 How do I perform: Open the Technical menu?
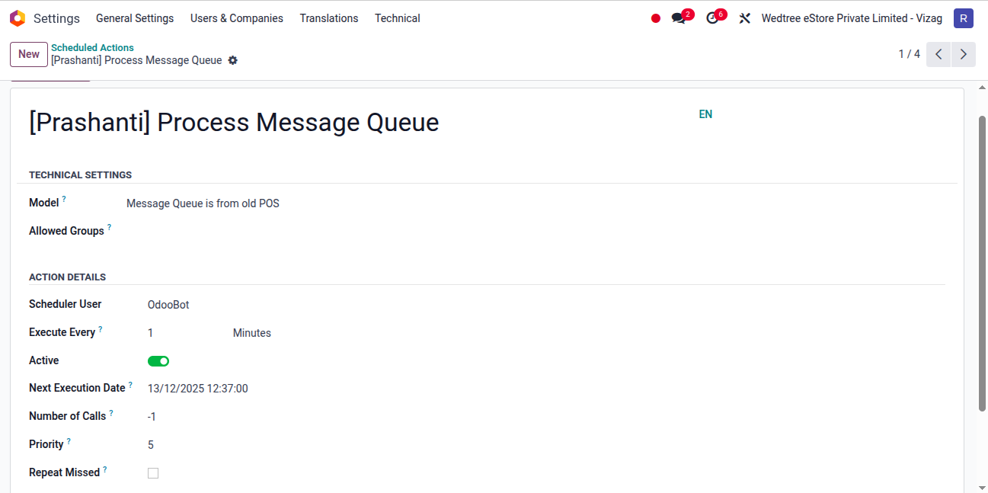click(397, 18)
